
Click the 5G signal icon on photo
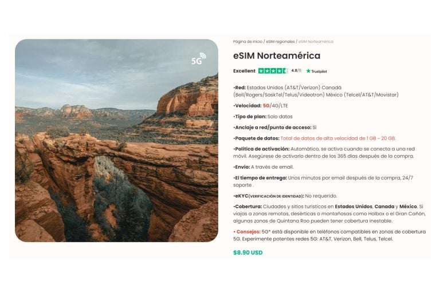pos(199,59)
